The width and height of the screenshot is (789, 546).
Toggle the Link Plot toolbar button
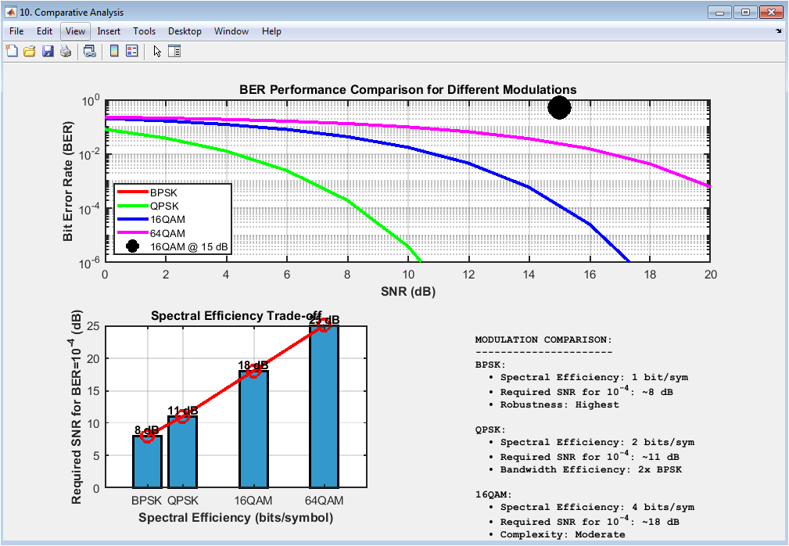pyautogui.click(x=90, y=52)
